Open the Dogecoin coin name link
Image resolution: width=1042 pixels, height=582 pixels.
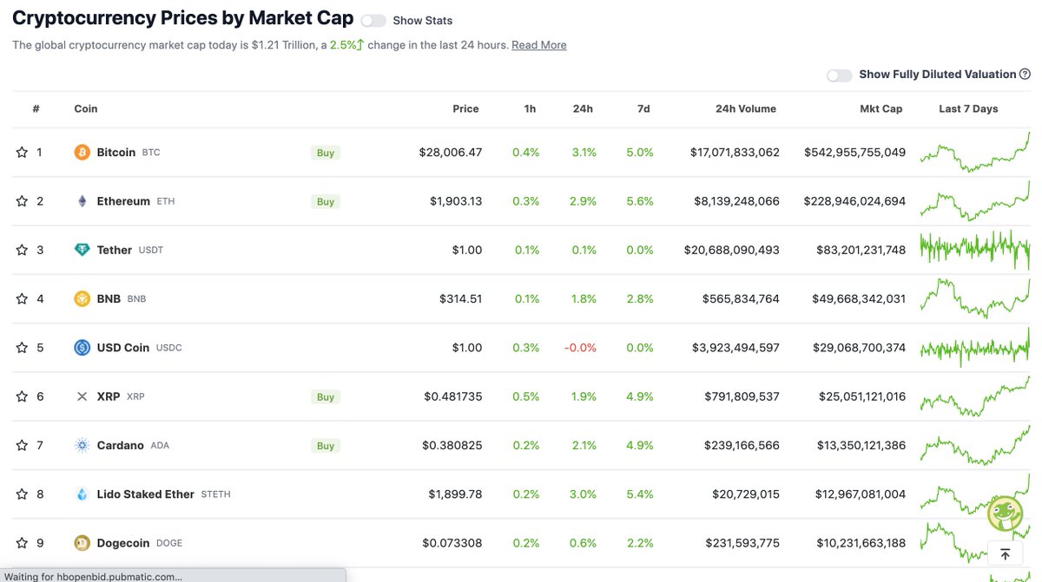[123, 543]
